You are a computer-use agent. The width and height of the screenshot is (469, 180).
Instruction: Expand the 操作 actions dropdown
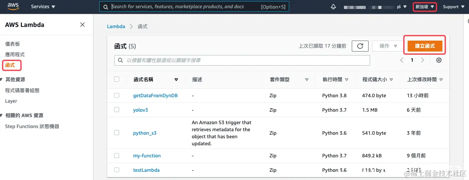click(388, 46)
